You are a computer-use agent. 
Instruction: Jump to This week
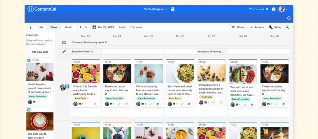(x=136, y=27)
